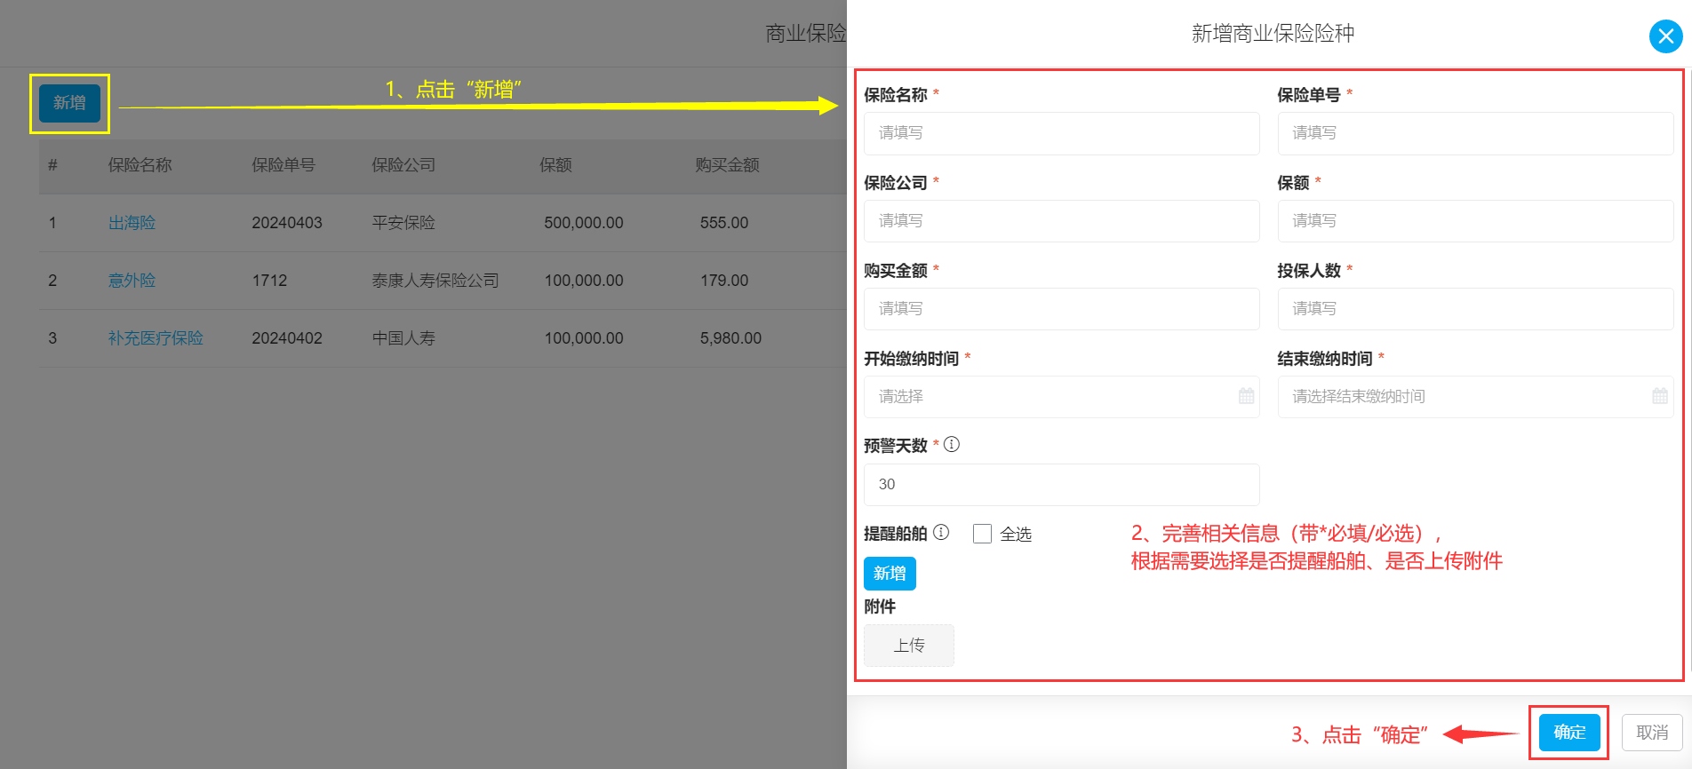Viewport: 1692px width, 769px height.
Task: Open the 结束缴纳时间 date picker field
Action: coord(1475,397)
